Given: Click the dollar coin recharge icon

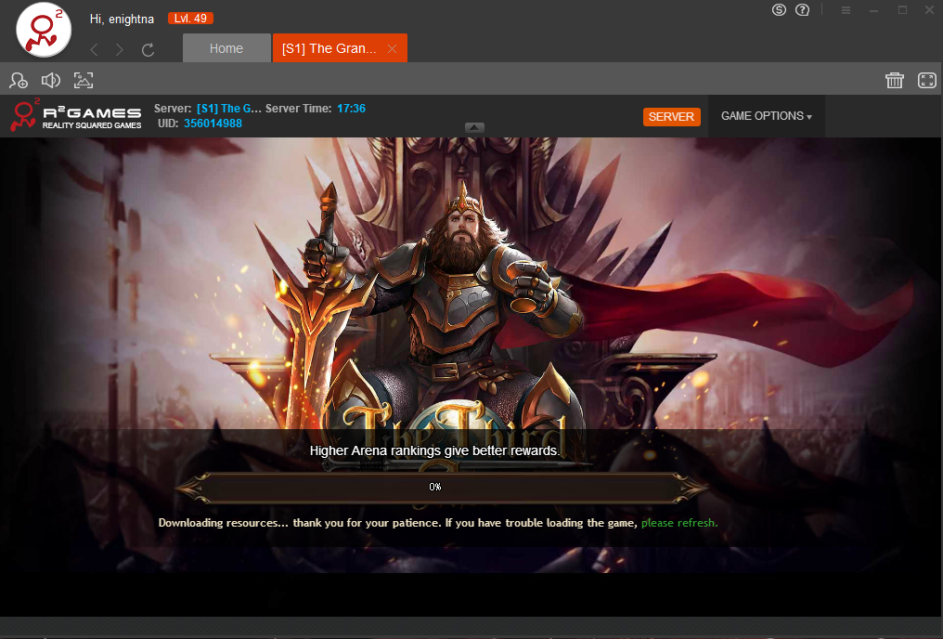Looking at the screenshot, I should point(780,10).
